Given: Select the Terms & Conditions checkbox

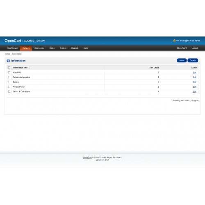Looking at the screenshot, I should (9, 91).
